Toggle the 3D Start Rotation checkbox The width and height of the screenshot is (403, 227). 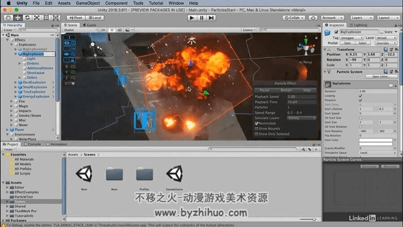360,127
